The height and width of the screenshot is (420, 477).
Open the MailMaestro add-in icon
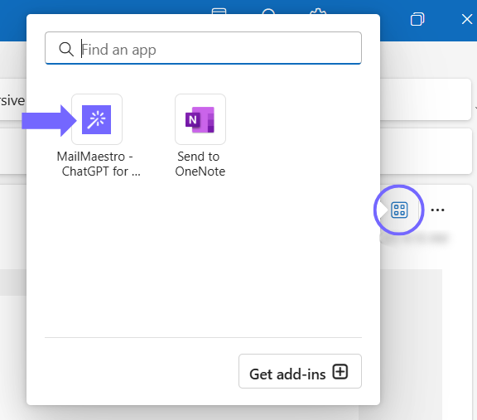click(x=97, y=119)
